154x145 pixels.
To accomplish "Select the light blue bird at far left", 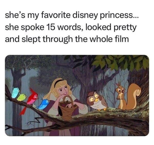I will tap(15, 93).
